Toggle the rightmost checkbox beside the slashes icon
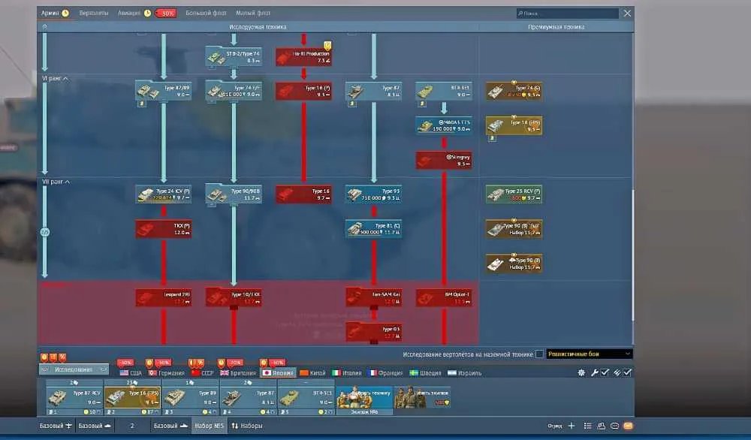The height and width of the screenshot is (440, 751). (627, 372)
